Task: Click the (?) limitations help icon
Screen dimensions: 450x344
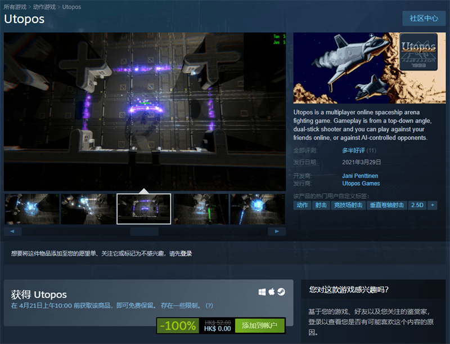Action: (209, 306)
